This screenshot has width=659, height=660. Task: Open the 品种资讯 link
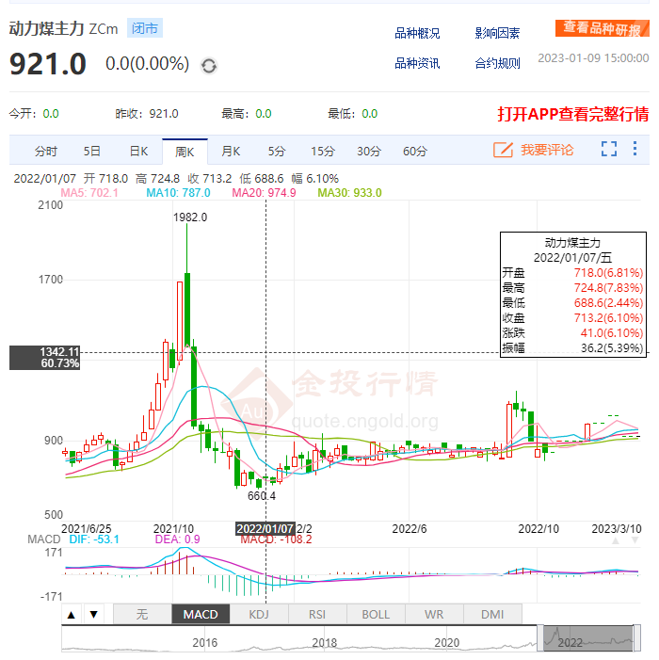click(x=417, y=64)
